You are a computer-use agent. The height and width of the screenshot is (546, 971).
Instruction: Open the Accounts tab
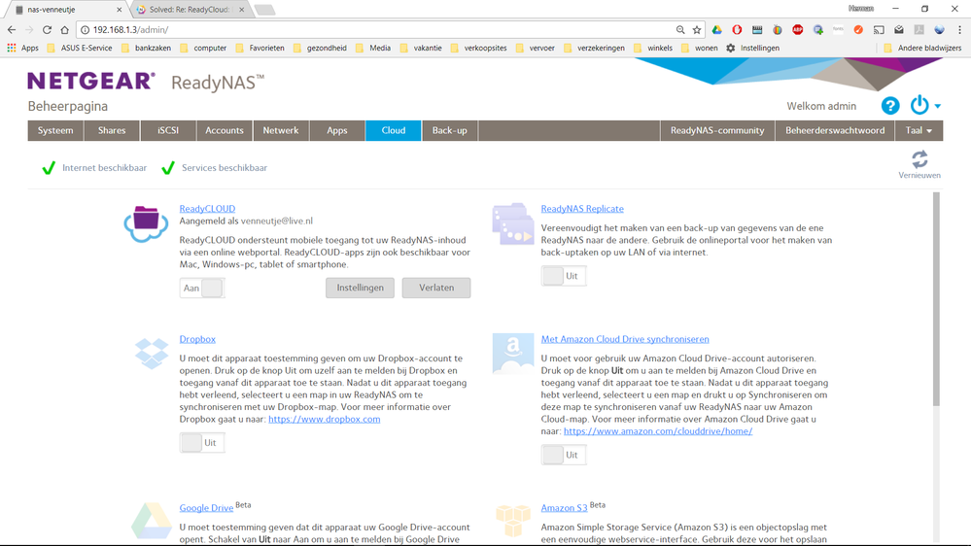(225, 130)
